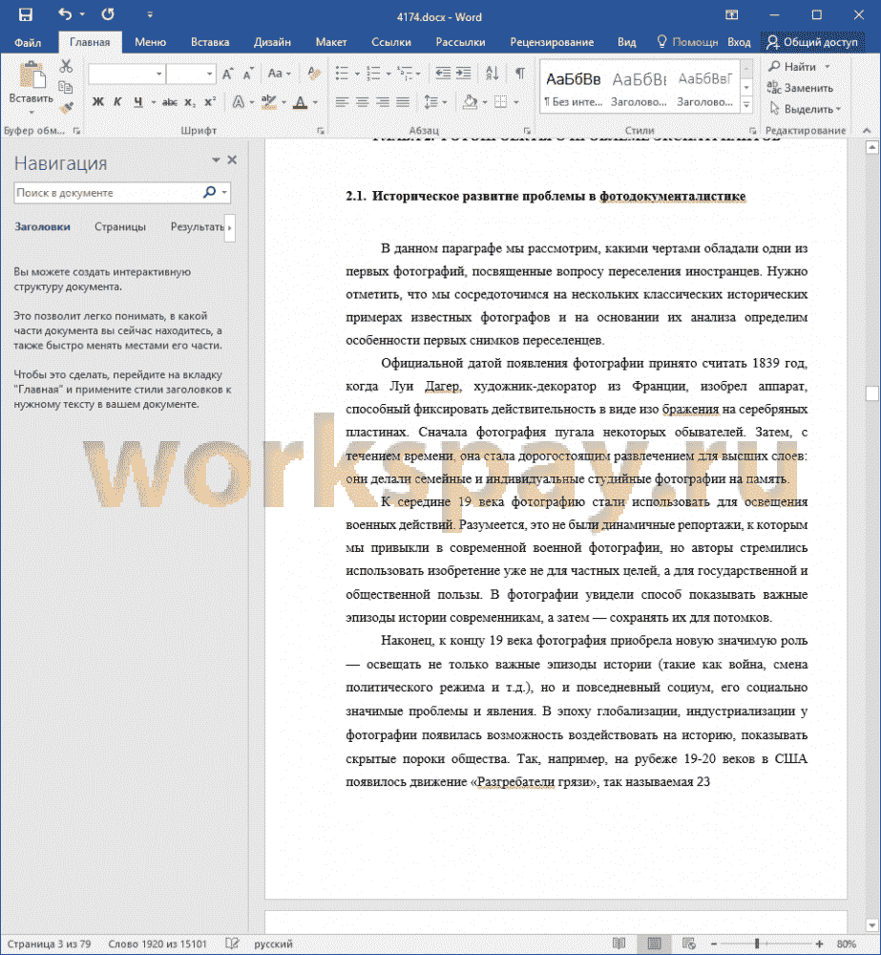Open the Выделить dropdown

805,109
